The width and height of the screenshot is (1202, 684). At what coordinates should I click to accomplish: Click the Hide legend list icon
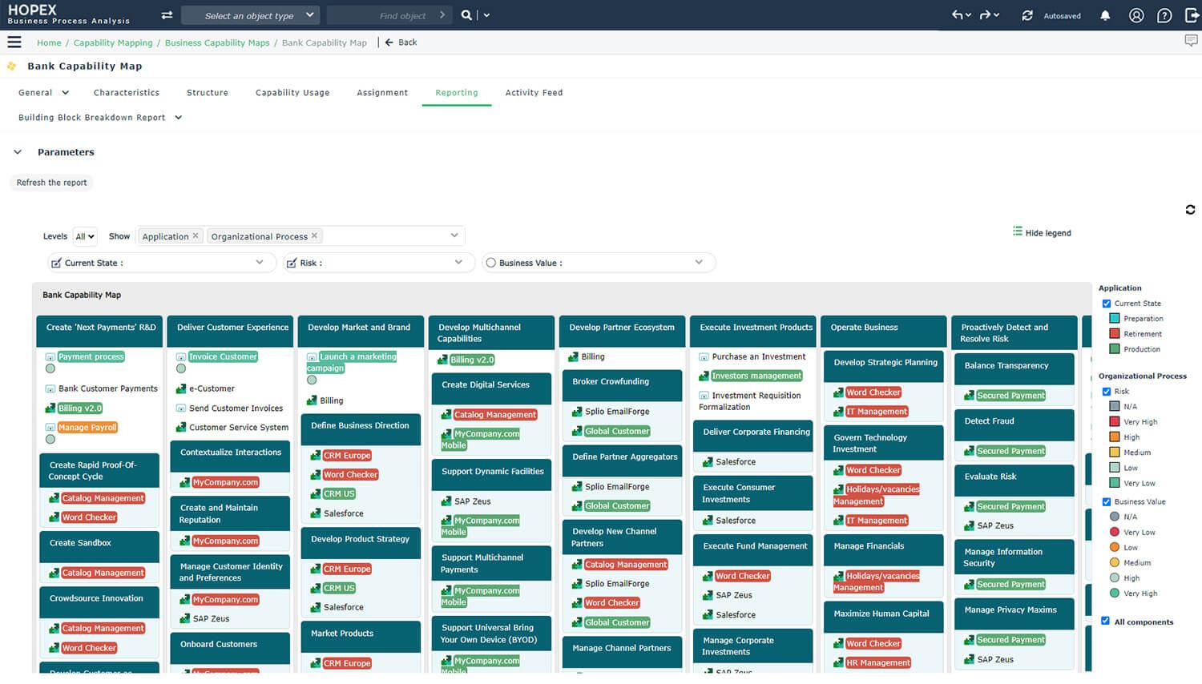click(1018, 231)
